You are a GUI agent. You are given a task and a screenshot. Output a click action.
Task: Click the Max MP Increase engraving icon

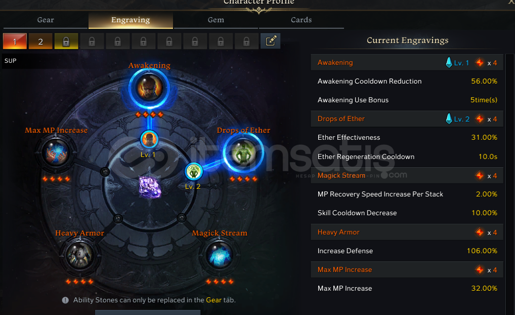tap(56, 153)
